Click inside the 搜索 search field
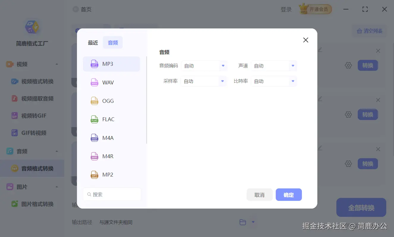 [112, 194]
